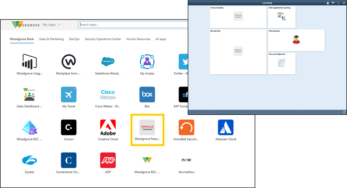Open the Plans and Objectives tile

(x=282, y=63)
